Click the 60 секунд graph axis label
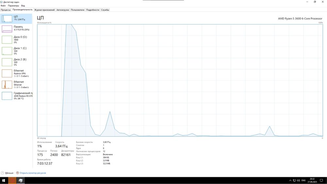Viewport: 327px width, 184px height. (42, 138)
